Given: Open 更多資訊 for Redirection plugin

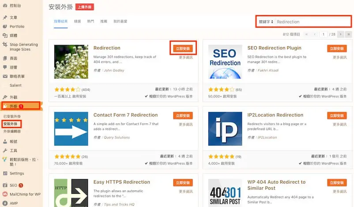Looking at the screenshot, I should 186,57.
